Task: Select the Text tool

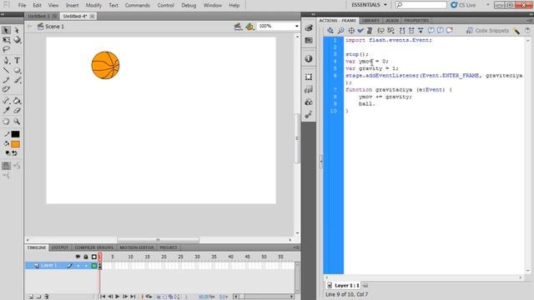Action: (x=17, y=61)
